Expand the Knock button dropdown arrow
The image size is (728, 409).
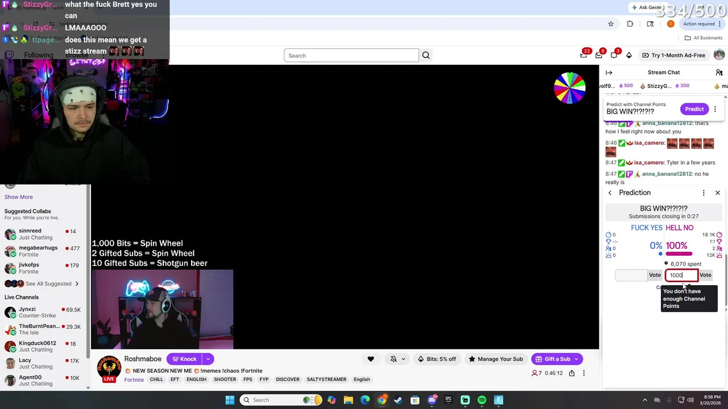pos(208,359)
